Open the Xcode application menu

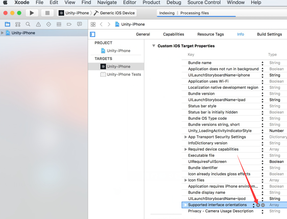(x=22, y=3)
